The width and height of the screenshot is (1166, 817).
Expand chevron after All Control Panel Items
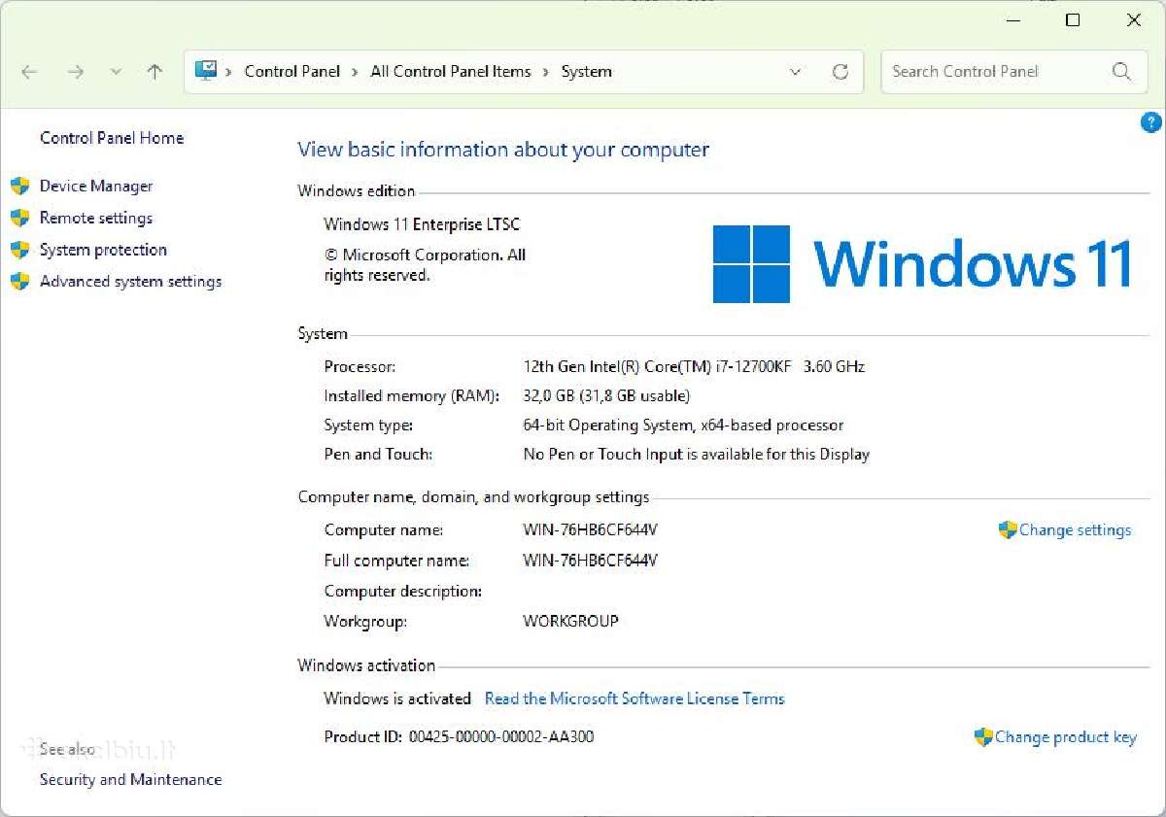[x=546, y=71]
